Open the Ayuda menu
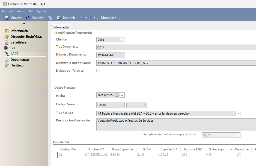 pos(41,11)
